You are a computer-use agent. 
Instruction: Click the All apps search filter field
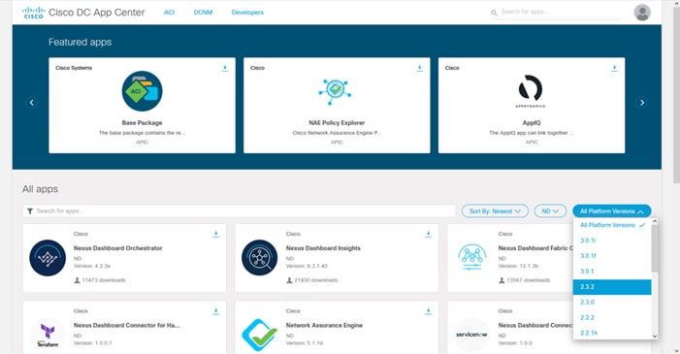(239, 210)
